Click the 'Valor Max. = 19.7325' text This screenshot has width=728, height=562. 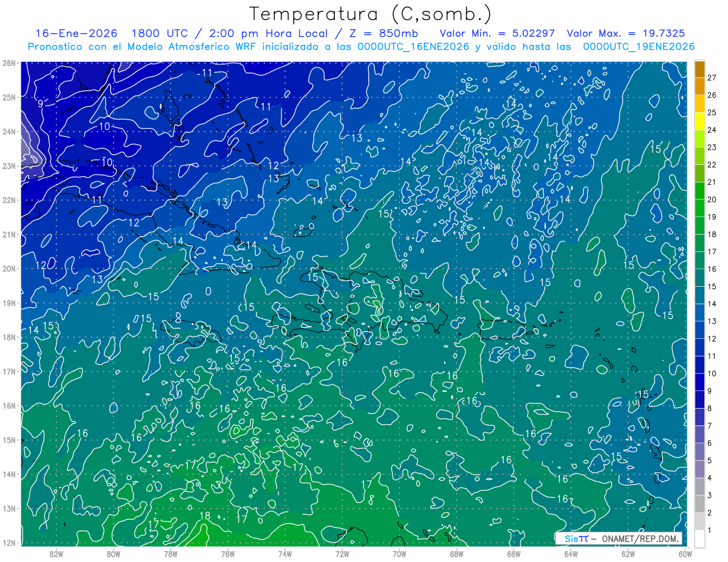[626, 33]
